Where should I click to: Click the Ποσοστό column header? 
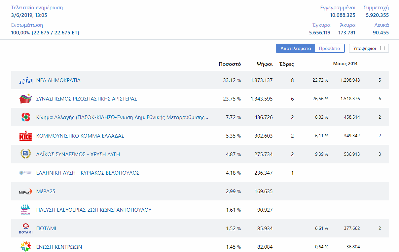(x=230, y=64)
